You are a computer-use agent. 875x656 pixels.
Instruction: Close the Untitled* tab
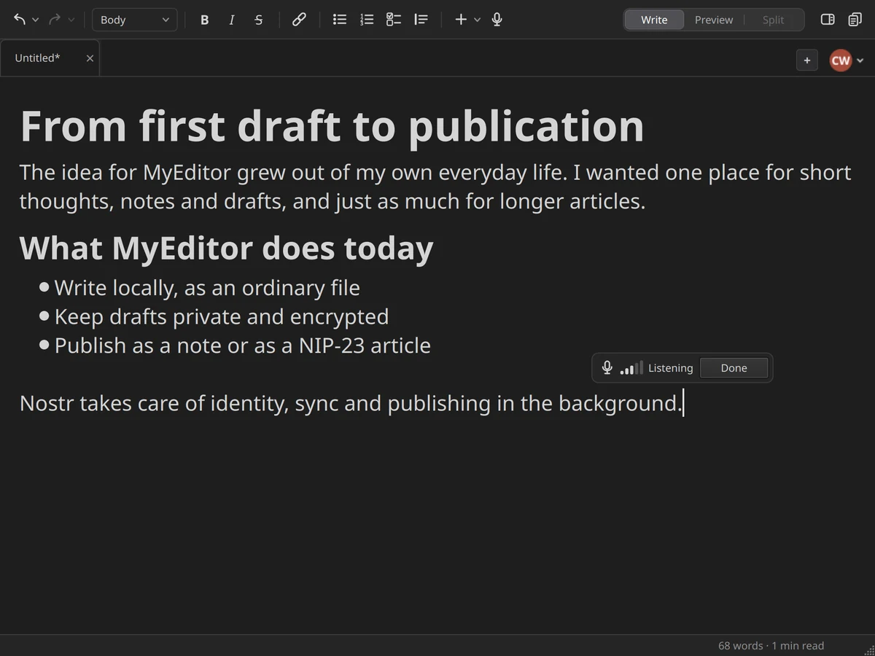coord(90,58)
